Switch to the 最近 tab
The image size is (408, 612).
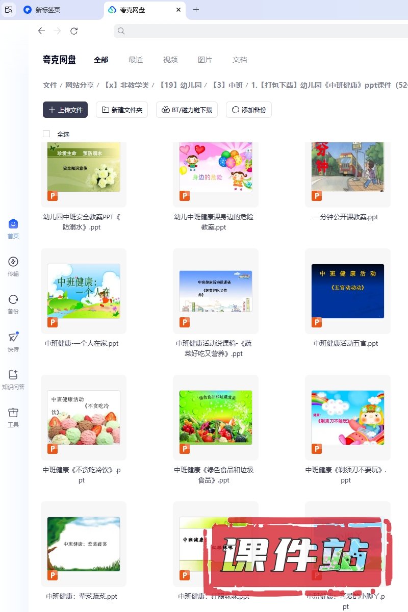[x=136, y=60]
